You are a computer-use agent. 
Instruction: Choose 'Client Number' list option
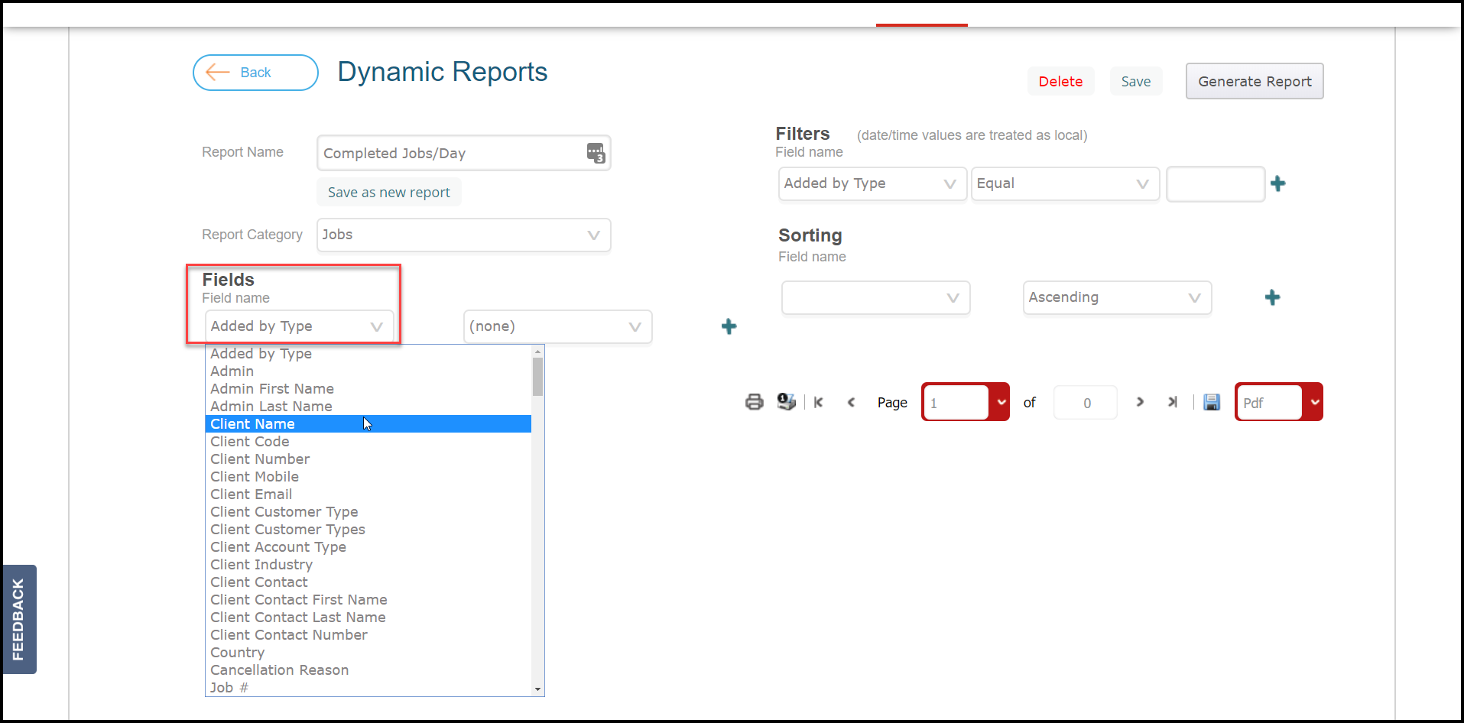click(x=368, y=459)
